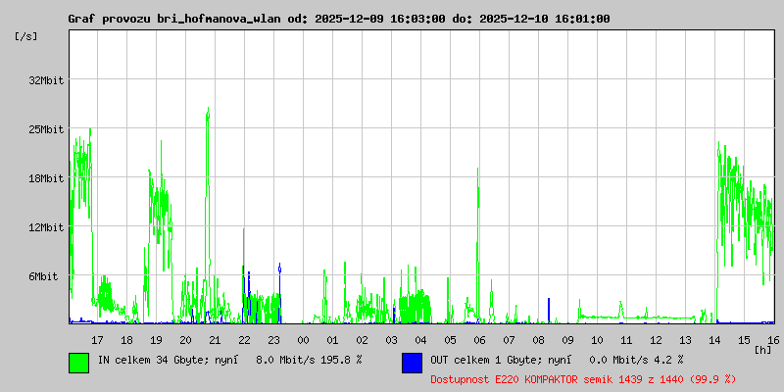Click the '19' hour label on x-axis
The width and height of the screenshot is (784, 392).
pyautogui.click(x=156, y=340)
